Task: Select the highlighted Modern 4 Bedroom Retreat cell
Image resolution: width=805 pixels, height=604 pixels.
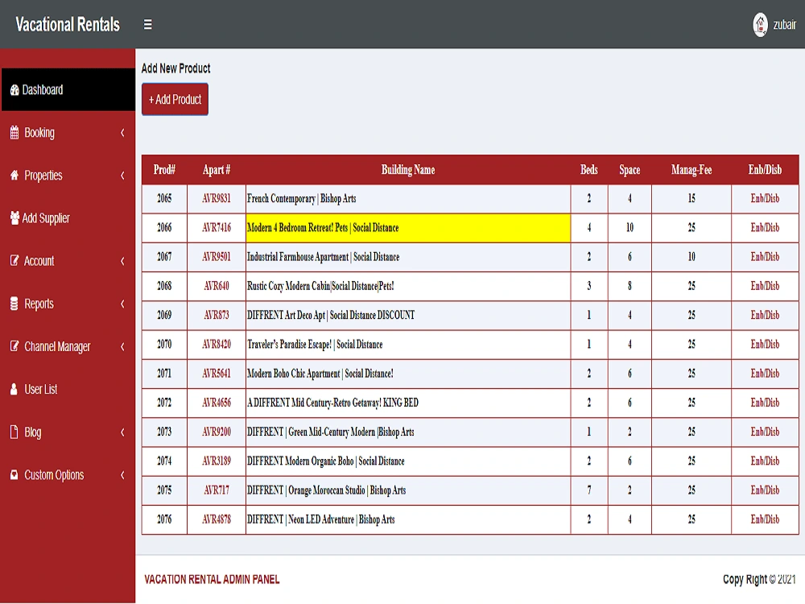Action: (x=408, y=228)
